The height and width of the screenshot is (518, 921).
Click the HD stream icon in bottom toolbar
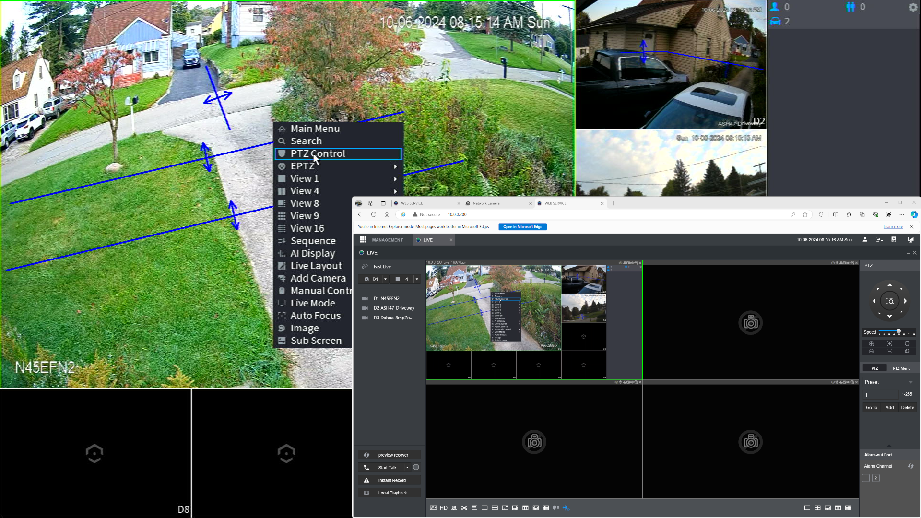coord(443,508)
